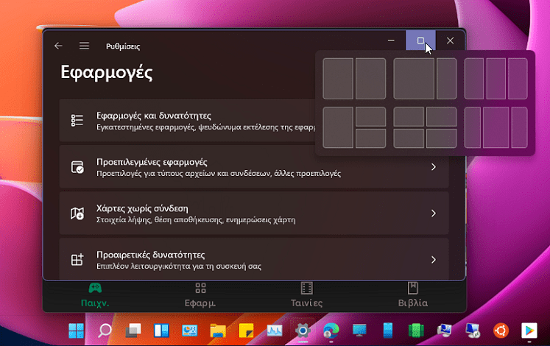Open Task View on the taskbar
This screenshot has height=346, width=550.
(133, 331)
